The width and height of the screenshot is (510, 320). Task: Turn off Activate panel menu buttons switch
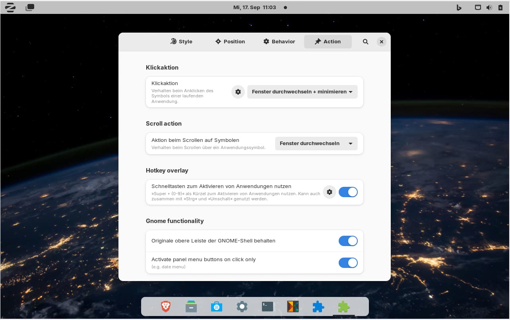click(348, 263)
